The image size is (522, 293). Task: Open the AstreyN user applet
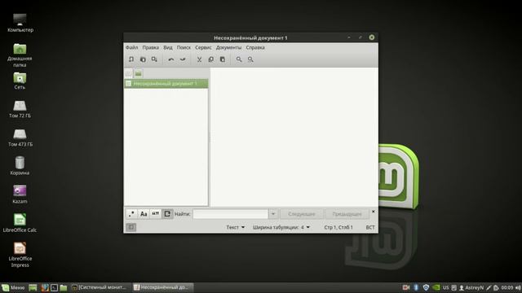click(x=471, y=287)
